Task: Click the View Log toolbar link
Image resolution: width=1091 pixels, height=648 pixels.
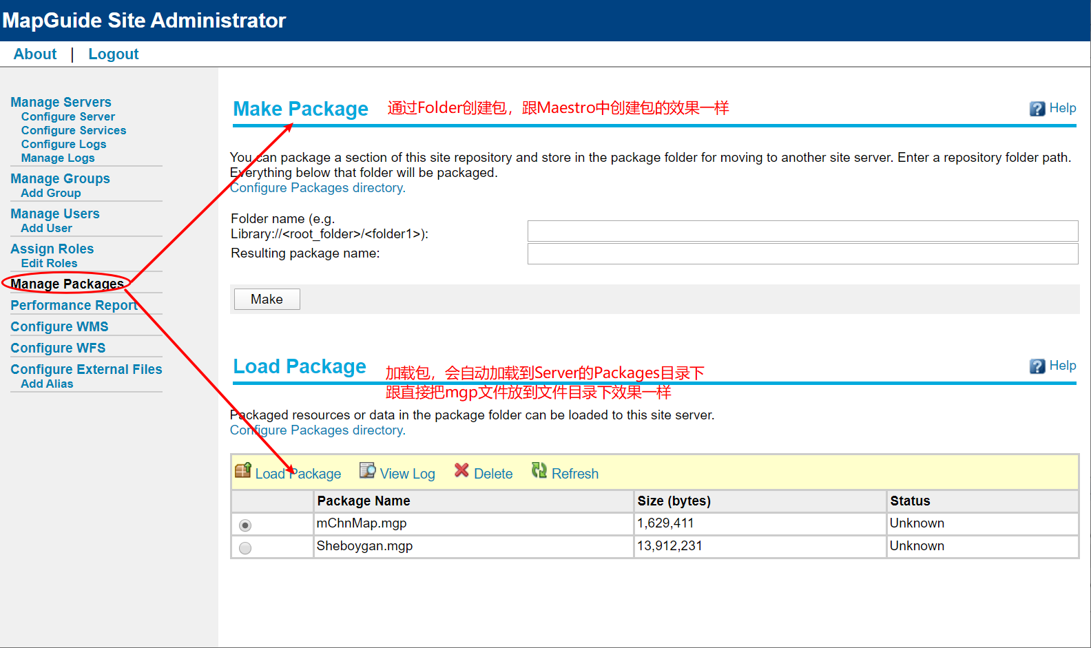Action: 408,474
